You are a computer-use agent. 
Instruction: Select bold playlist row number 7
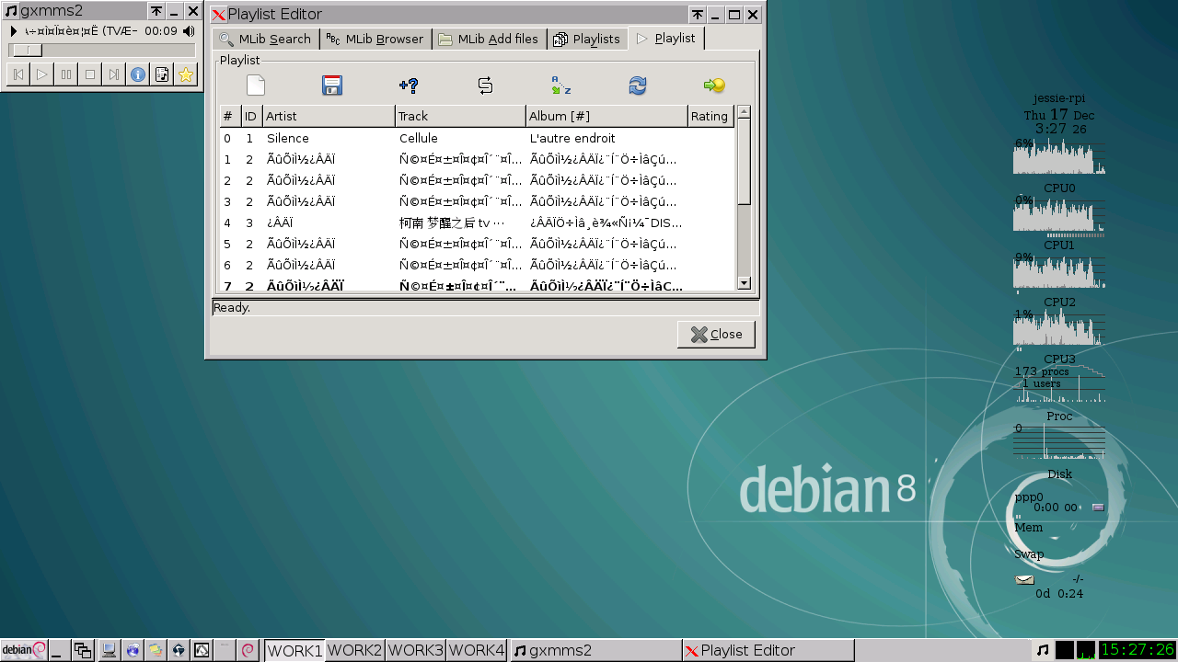(x=478, y=285)
